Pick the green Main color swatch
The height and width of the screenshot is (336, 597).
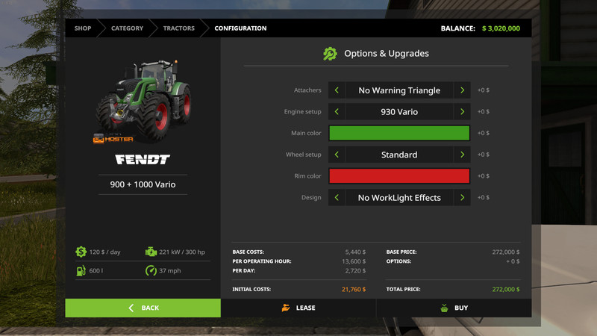(x=399, y=133)
